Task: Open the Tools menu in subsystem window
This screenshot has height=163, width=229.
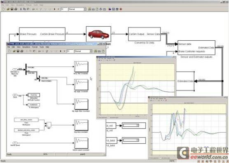Action: pyautogui.click(x=42, y=47)
